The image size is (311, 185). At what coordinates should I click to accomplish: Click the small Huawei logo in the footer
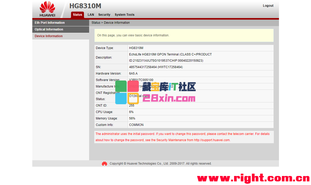(104, 164)
